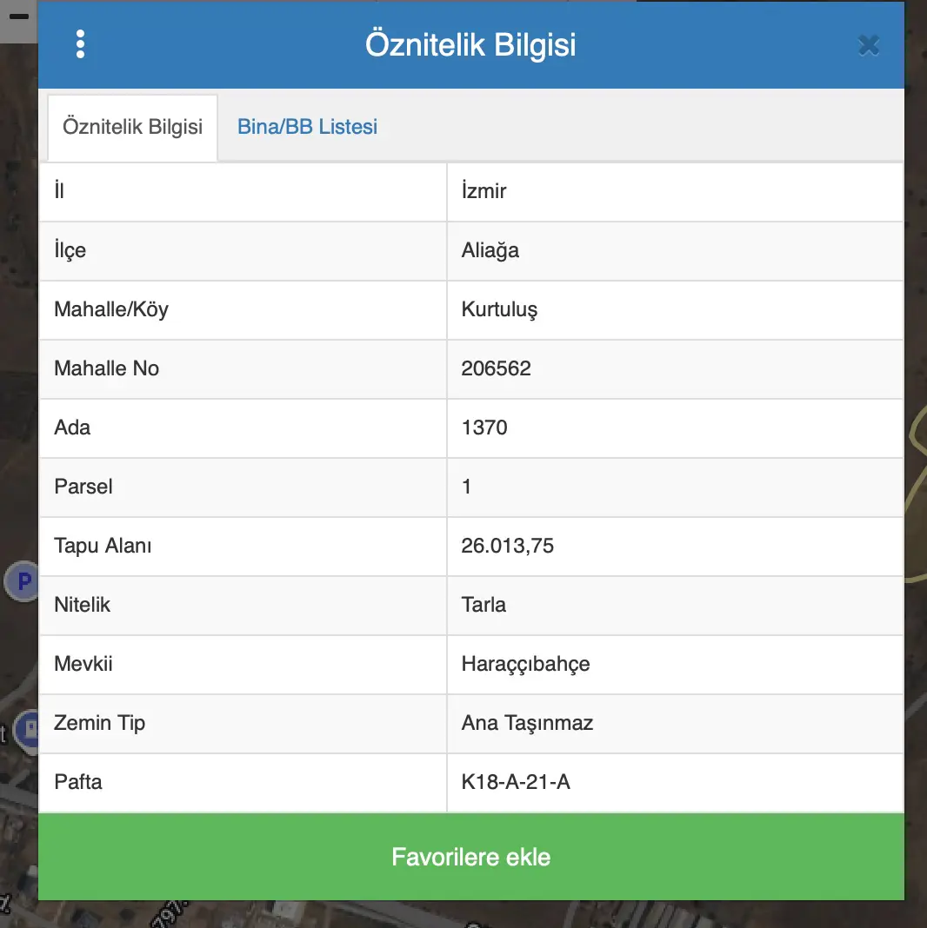Viewport: 927px width, 928px height.
Task: Click the Ada value 1370
Action: pyautogui.click(x=484, y=428)
